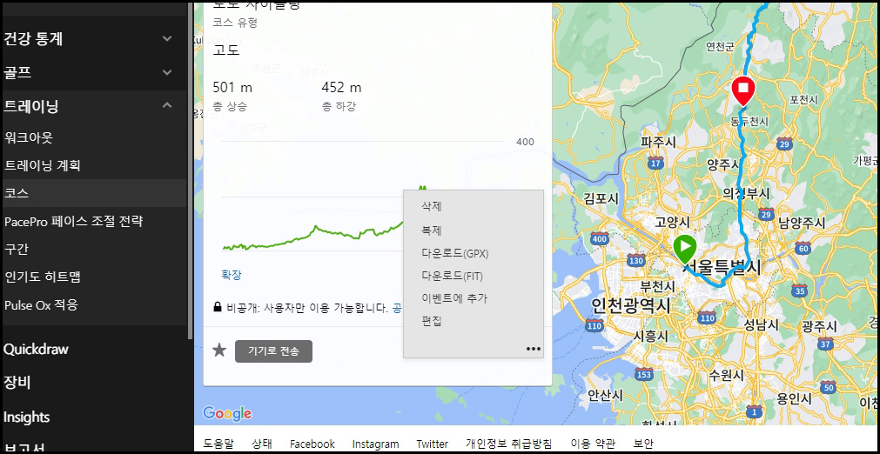Click the 개인정보 취급방침 footer link
This screenshot has width=880, height=454.
pos(509,444)
